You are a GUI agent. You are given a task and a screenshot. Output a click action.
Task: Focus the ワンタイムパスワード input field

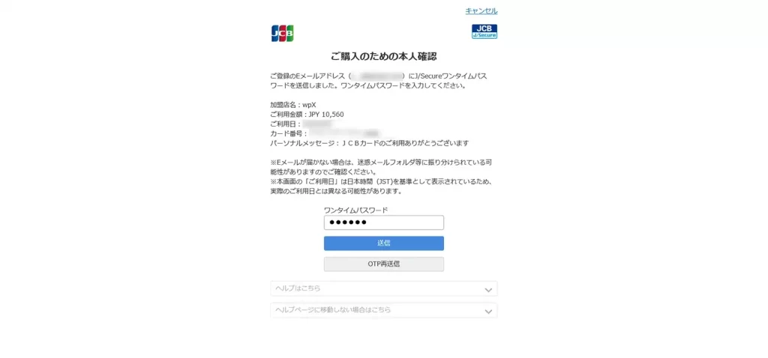tap(383, 222)
